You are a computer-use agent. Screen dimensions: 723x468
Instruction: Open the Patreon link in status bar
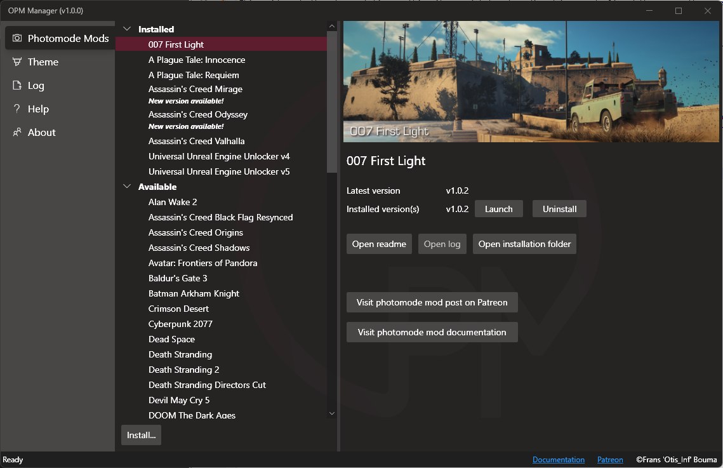click(610, 460)
